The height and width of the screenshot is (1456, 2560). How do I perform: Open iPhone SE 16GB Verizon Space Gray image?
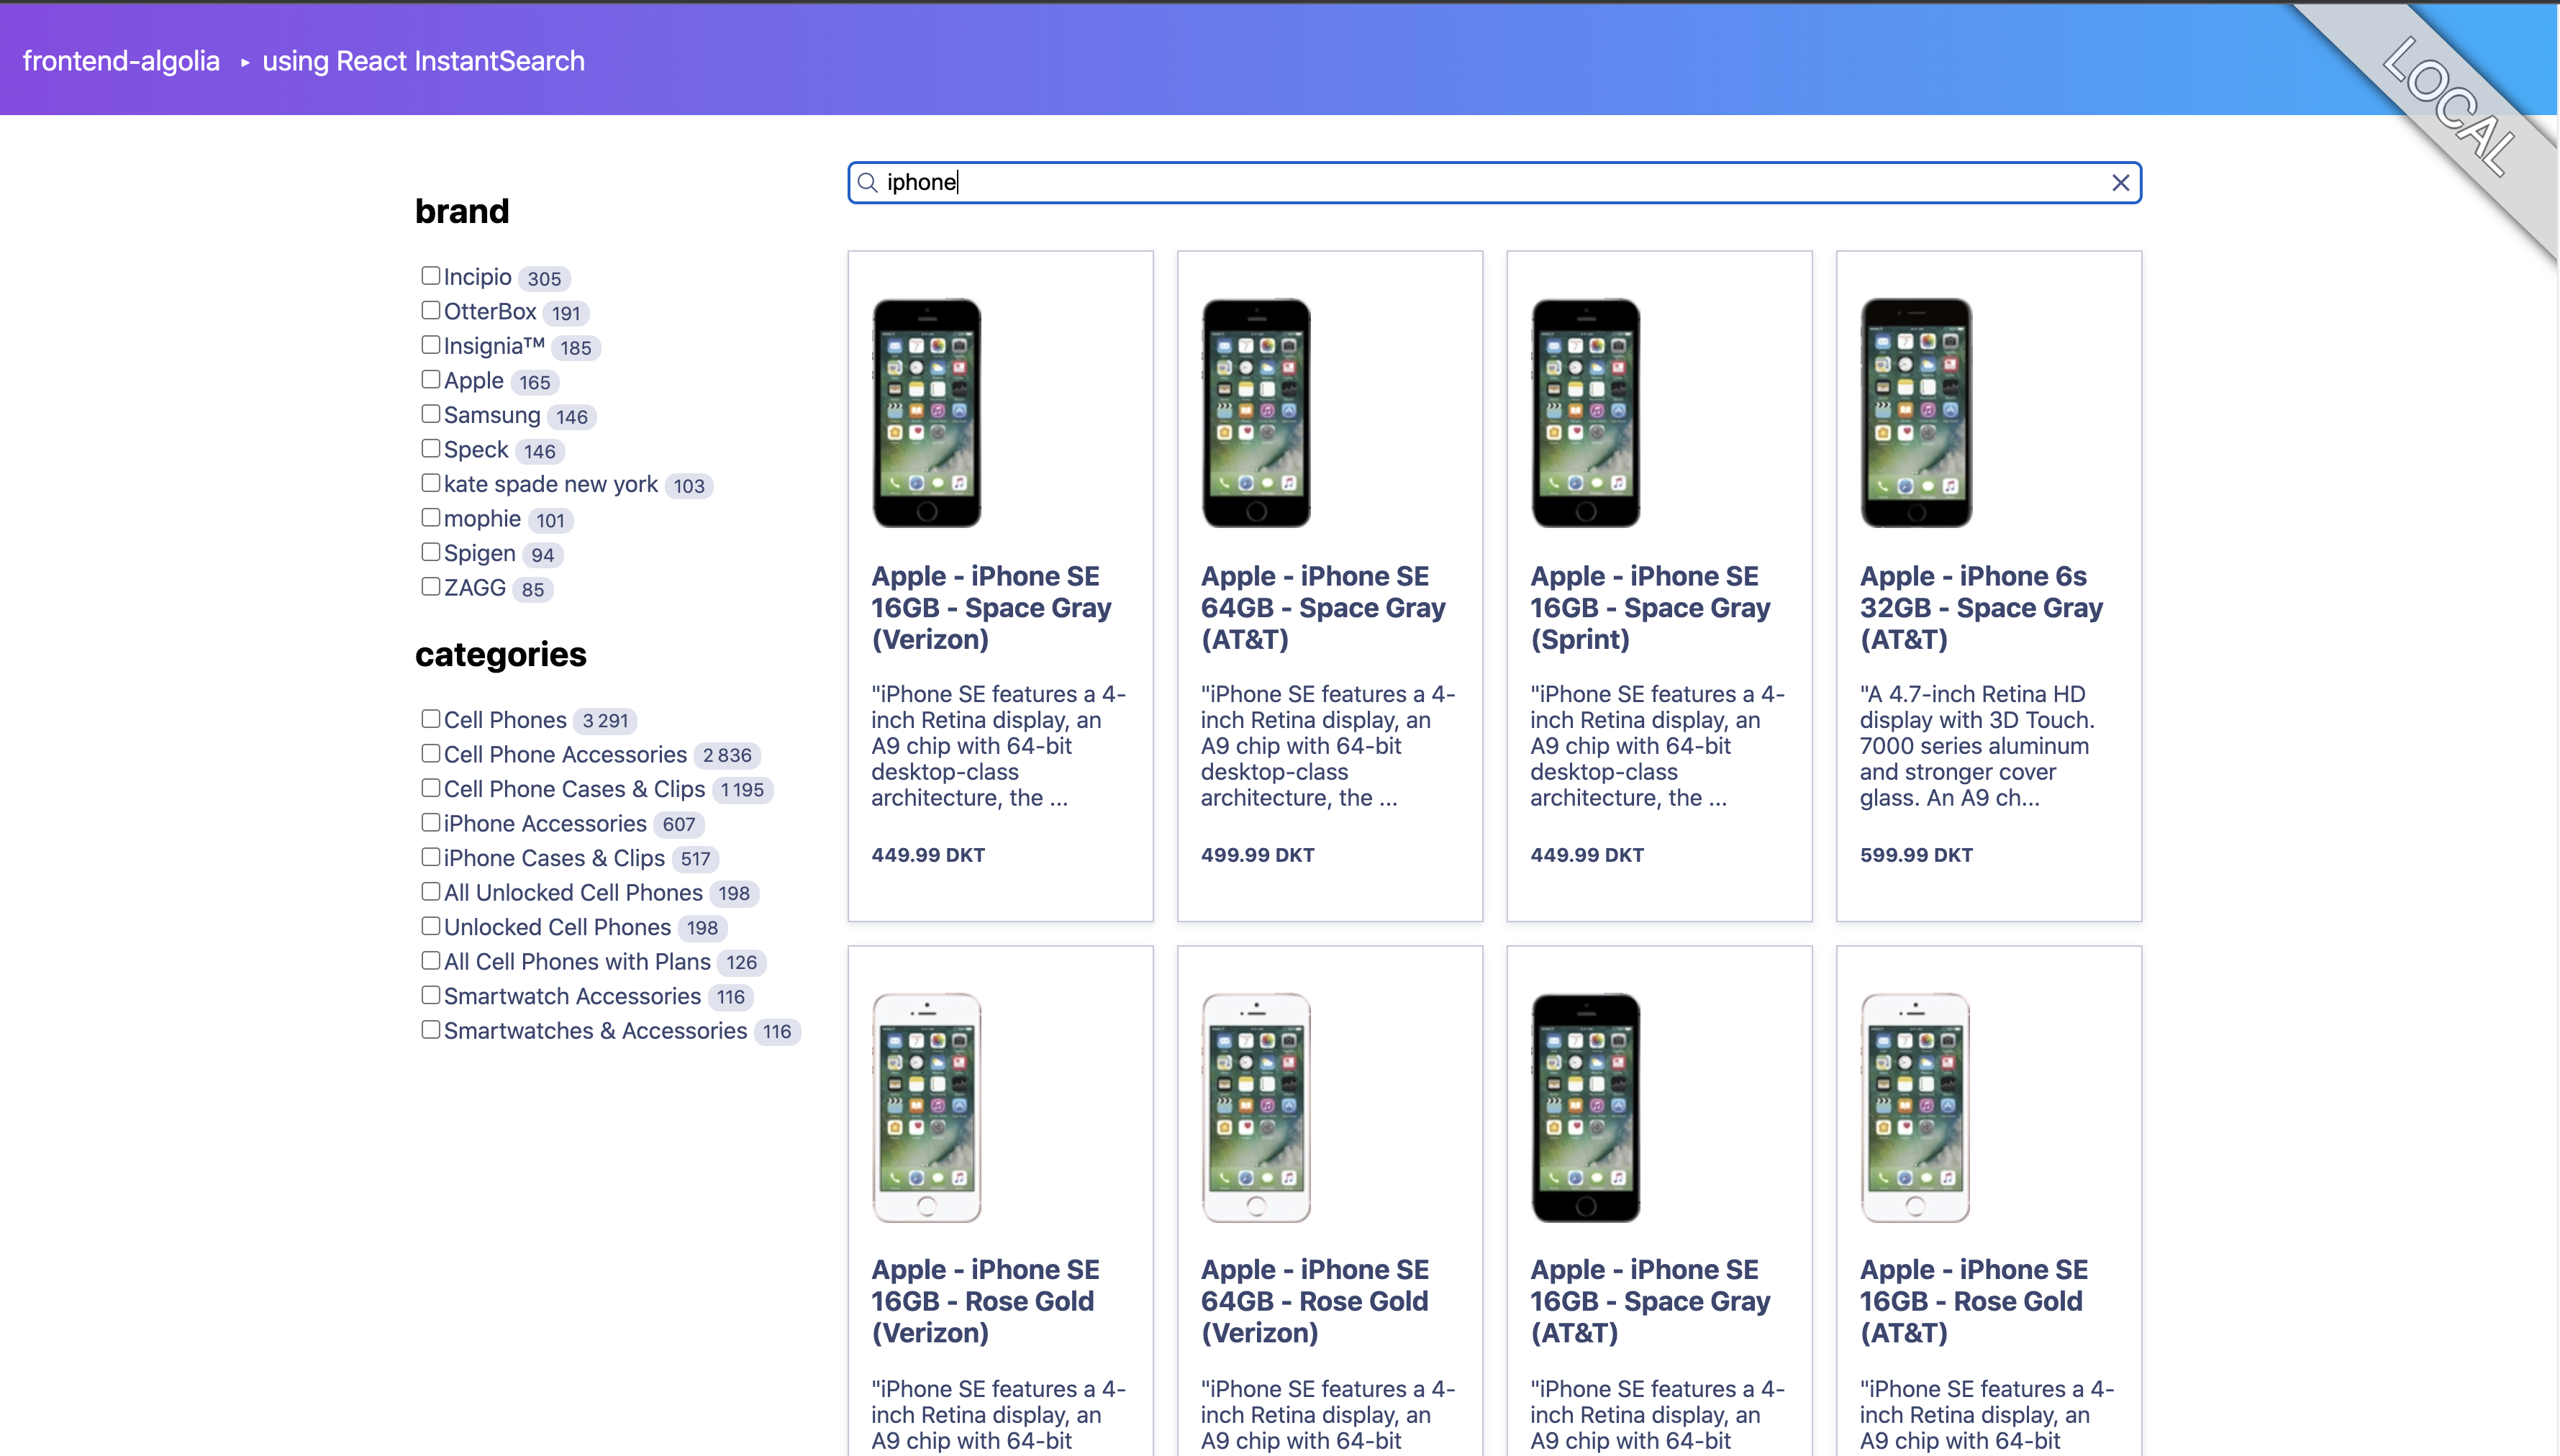[926, 412]
